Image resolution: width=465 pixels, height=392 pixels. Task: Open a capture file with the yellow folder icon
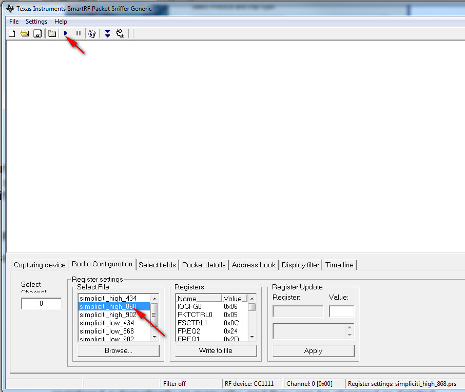[x=25, y=33]
